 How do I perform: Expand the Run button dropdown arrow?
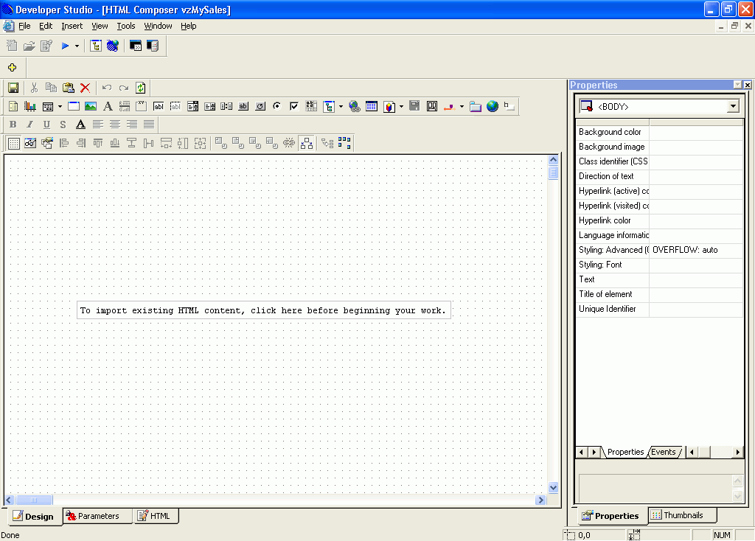(x=77, y=46)
